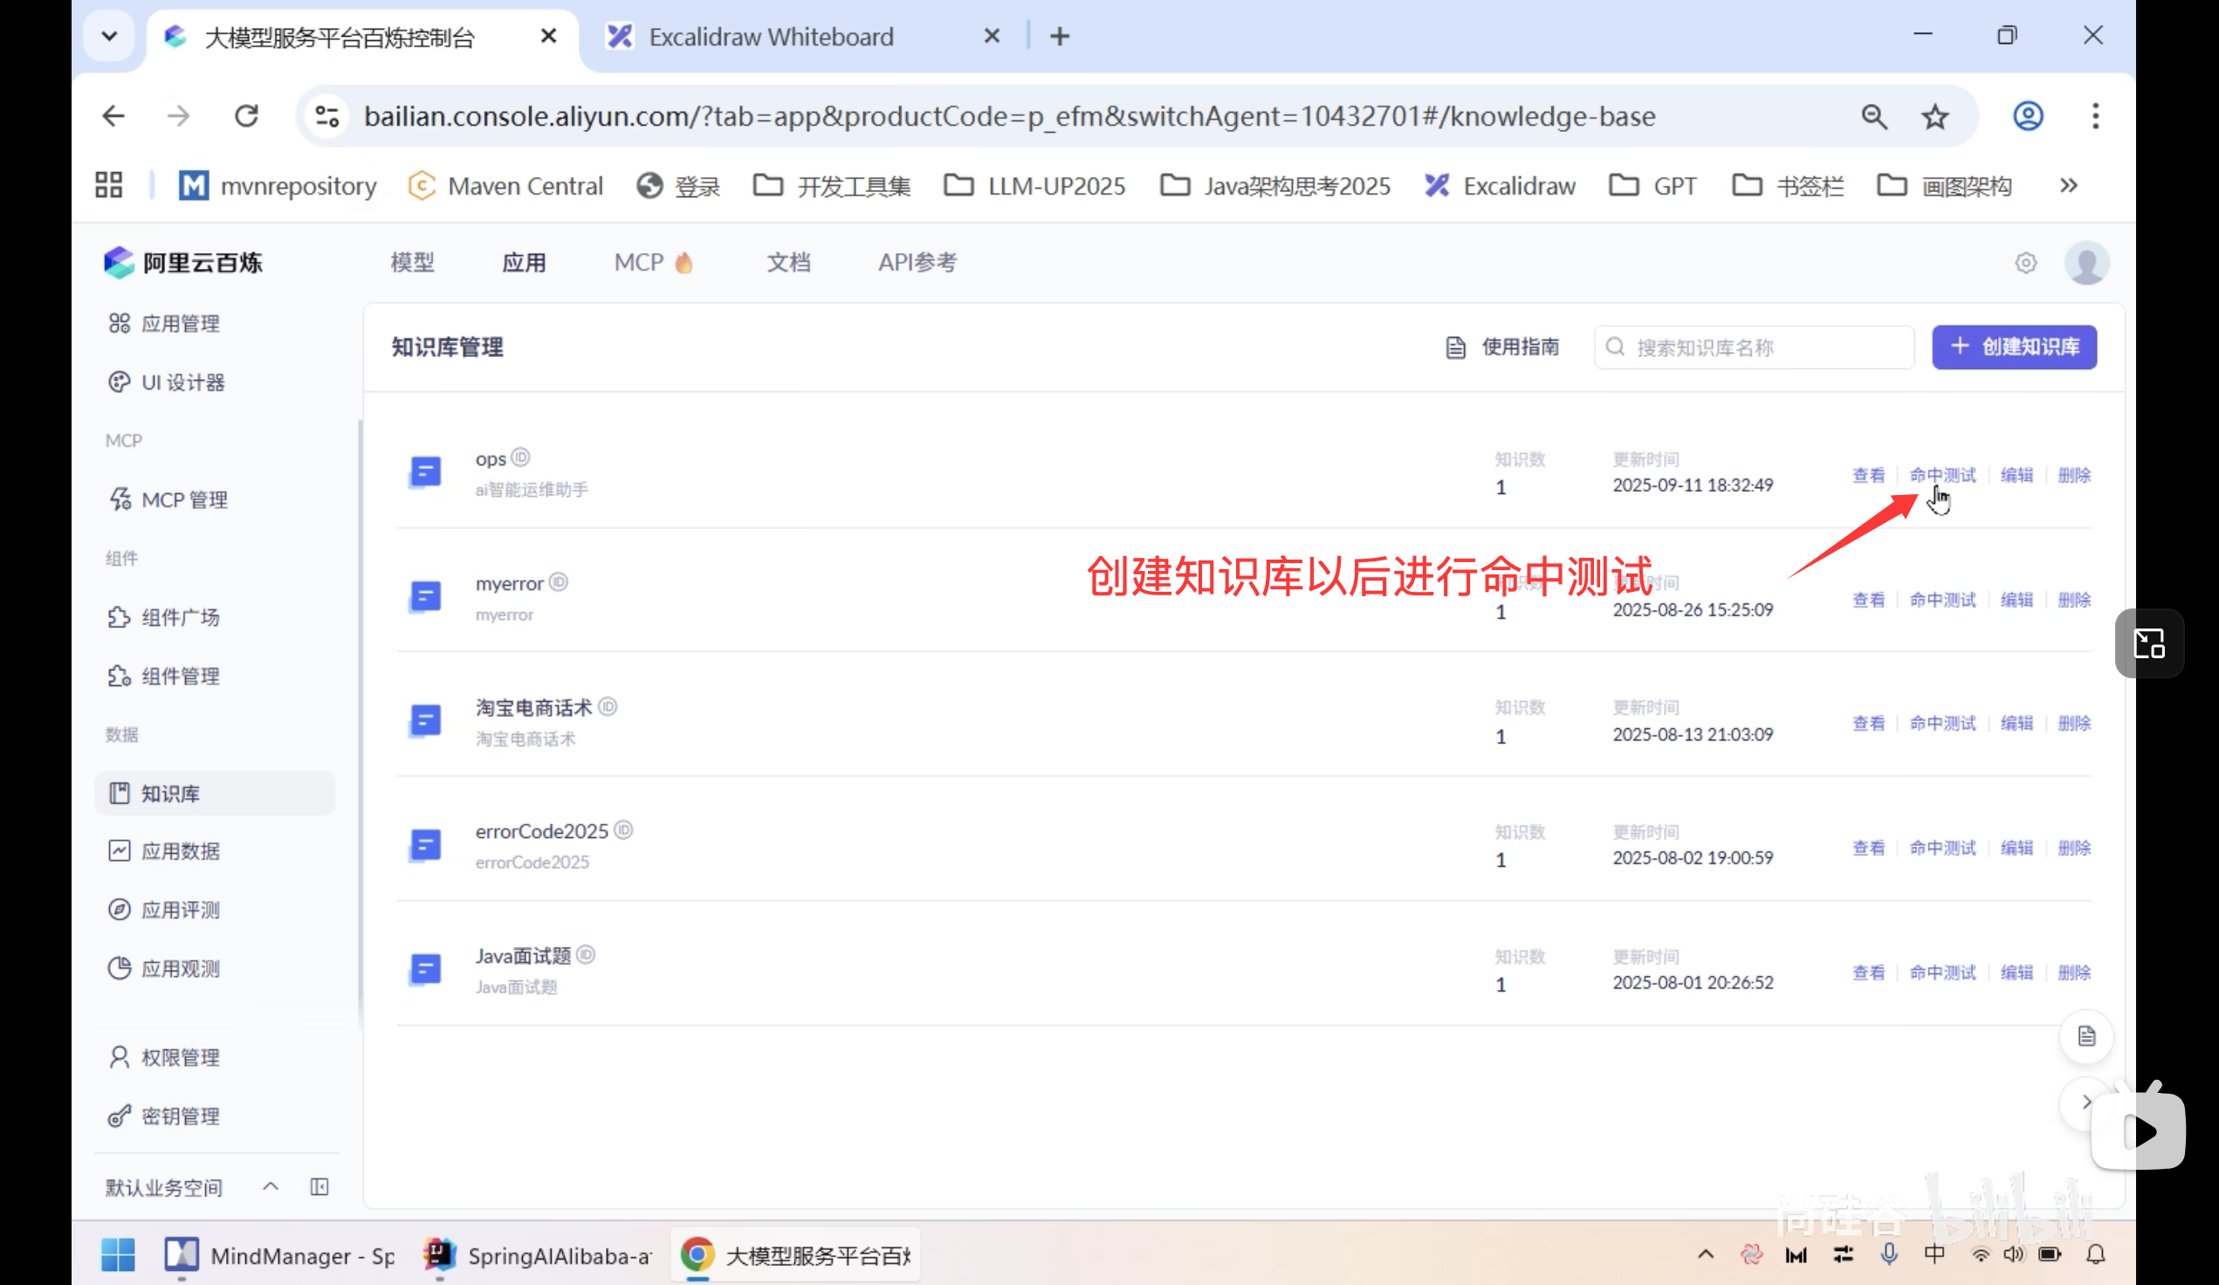Click the user avatar at top right
Viewport: 2219px width, 1285px height.
pyautogui.click(x=2086, y=262)
